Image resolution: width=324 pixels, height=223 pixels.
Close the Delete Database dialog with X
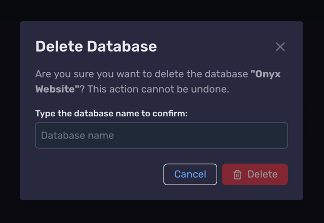tap(280, 47)
